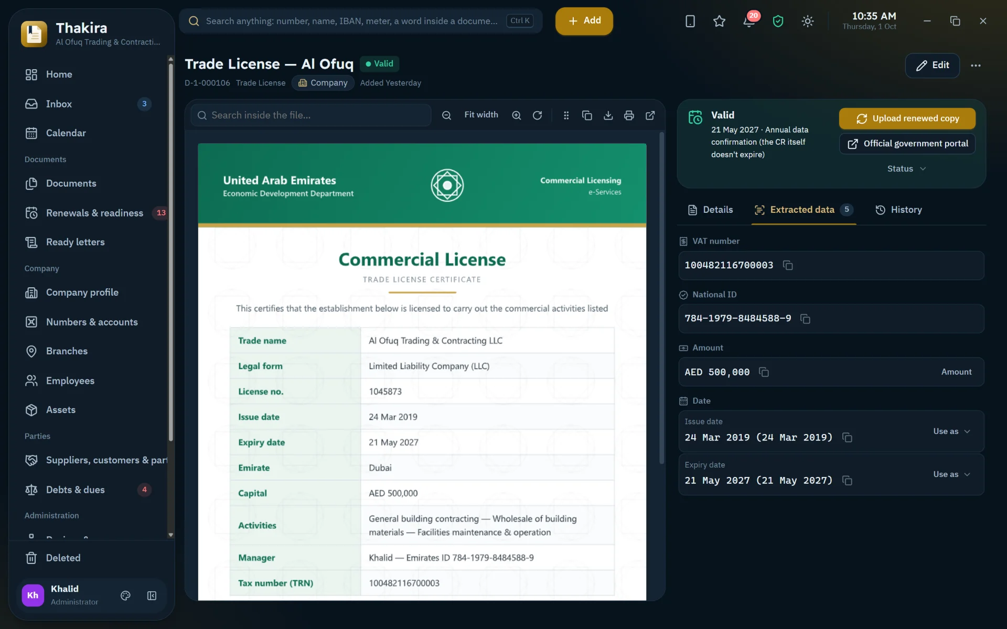1007x629 pixels.
Task: Focus Search inside the file field
Action: 311,115
